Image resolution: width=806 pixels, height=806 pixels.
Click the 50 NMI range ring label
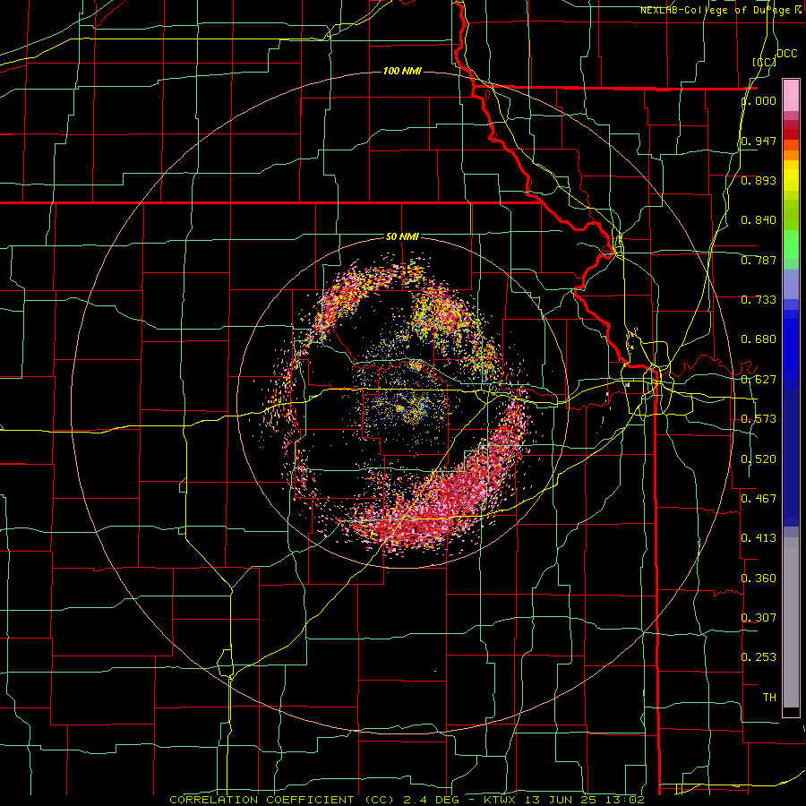[402, 236]
